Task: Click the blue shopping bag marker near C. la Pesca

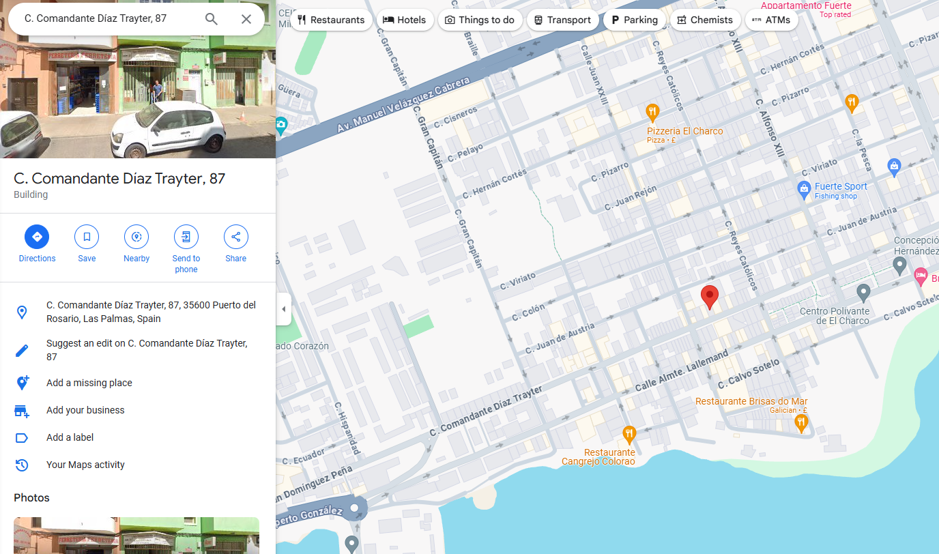Action: 894,166
